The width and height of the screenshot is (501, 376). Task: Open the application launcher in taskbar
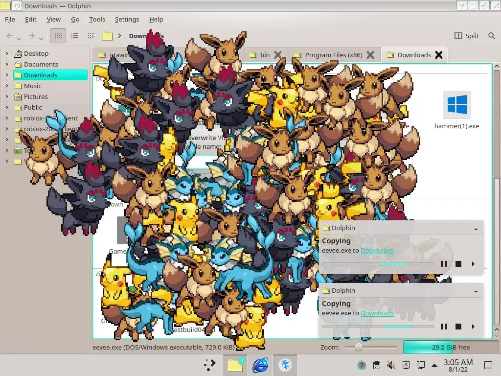(x=209, y=365)
